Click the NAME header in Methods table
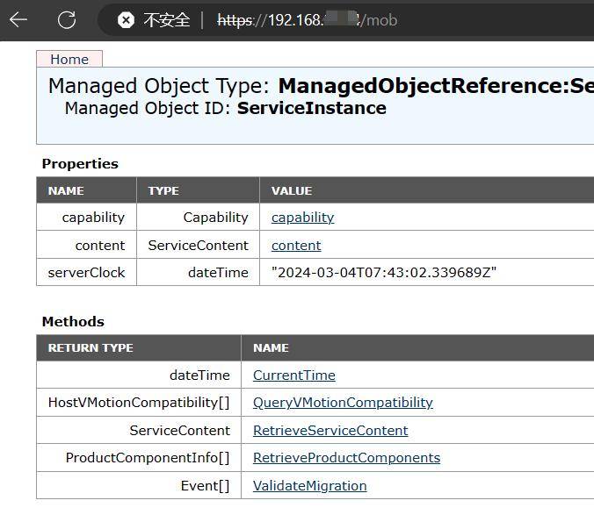The height and width of the screenshot is (522, 594). pos(271,347)
